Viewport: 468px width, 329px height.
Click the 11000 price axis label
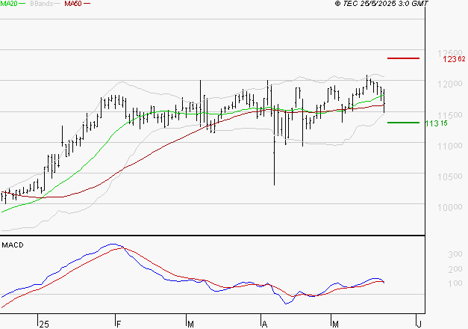point(450,146)
